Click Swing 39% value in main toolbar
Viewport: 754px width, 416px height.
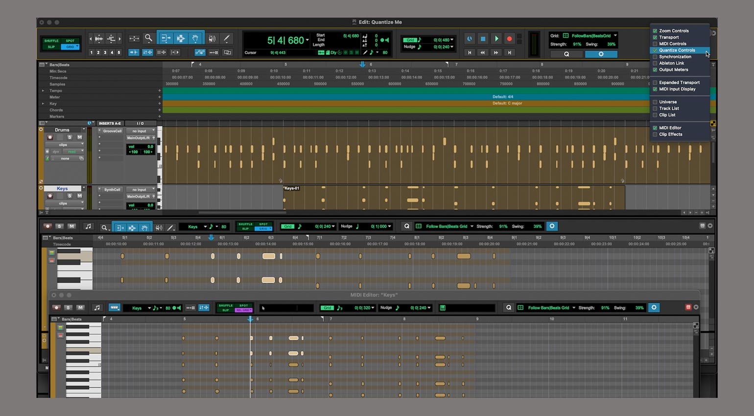tap(611, 45)
